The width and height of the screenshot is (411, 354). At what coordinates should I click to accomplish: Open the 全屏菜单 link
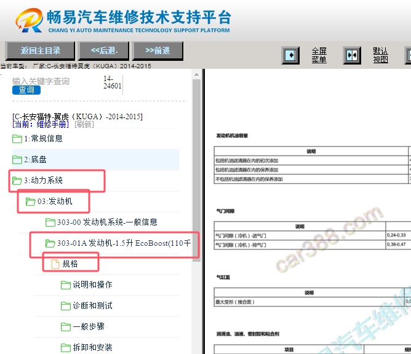(x=319, y=55)
